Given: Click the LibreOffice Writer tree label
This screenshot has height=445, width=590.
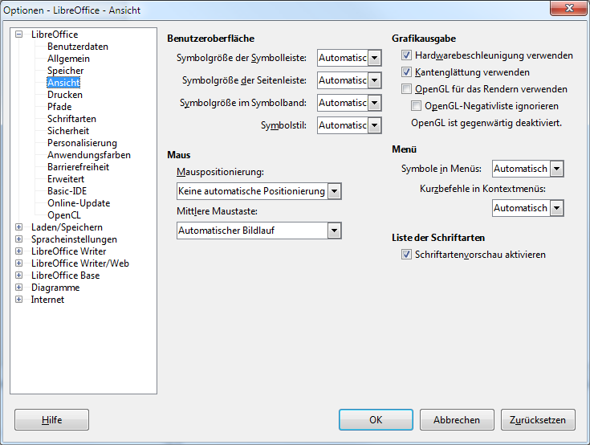Looking at the screenshot, I should click(x=68, y=251).
